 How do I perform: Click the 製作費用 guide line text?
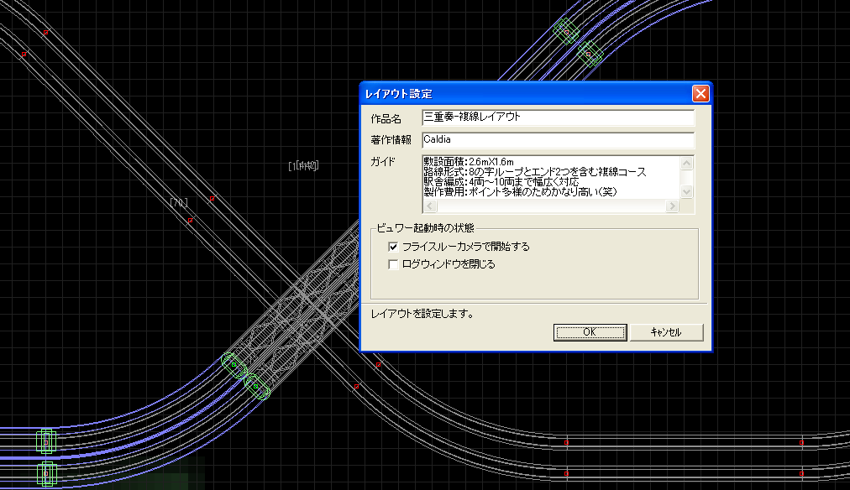point(520,191)
